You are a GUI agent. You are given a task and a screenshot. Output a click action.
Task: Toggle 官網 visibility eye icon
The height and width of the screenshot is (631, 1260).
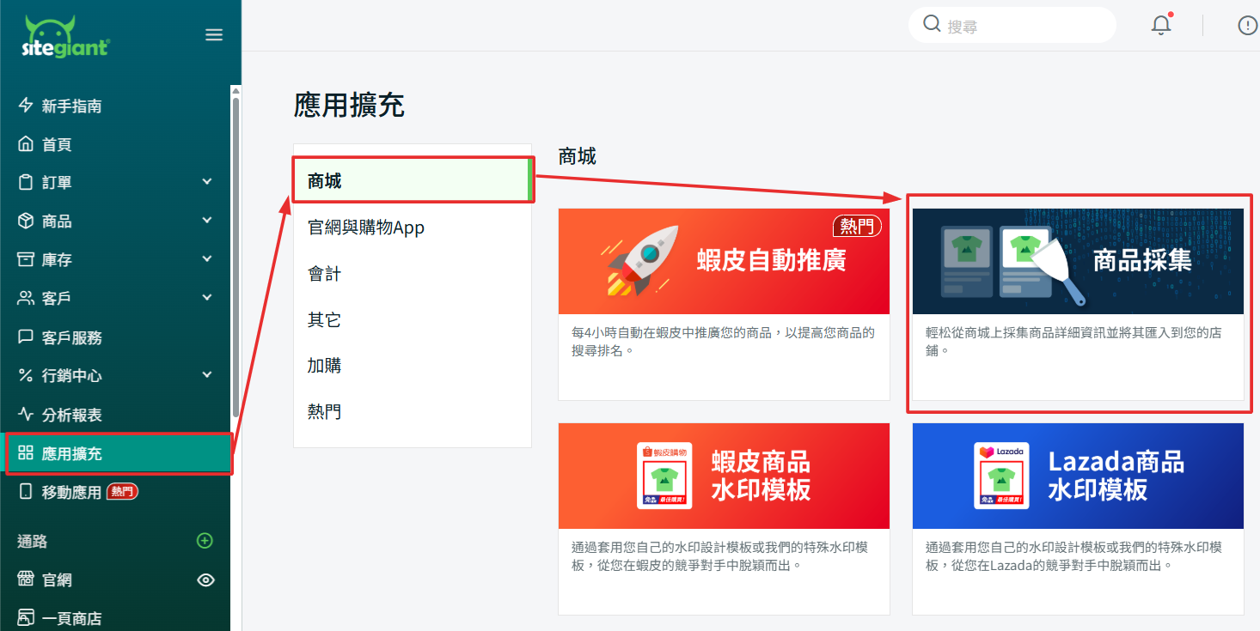205,580
